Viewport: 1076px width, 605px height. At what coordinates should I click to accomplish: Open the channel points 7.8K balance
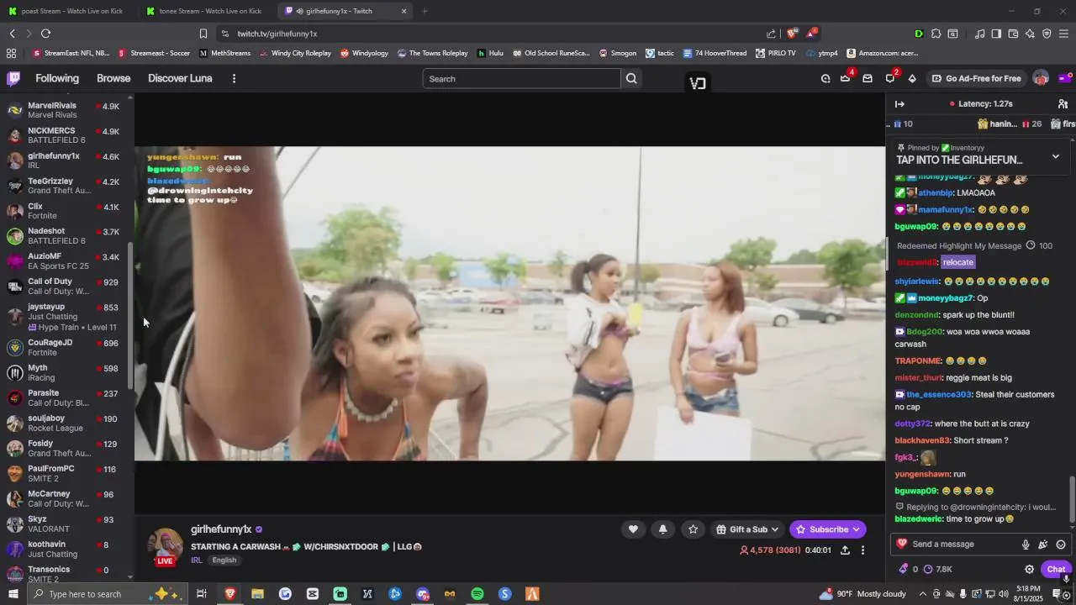click(937, 569)
